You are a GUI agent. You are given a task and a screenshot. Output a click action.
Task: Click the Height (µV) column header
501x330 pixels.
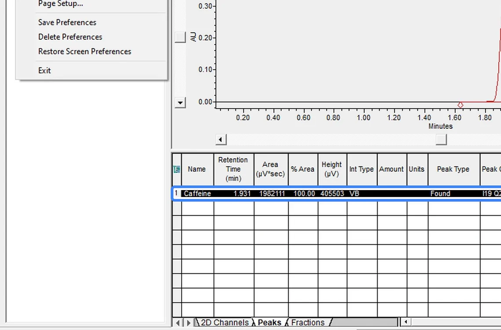click(x=332, y=169)
